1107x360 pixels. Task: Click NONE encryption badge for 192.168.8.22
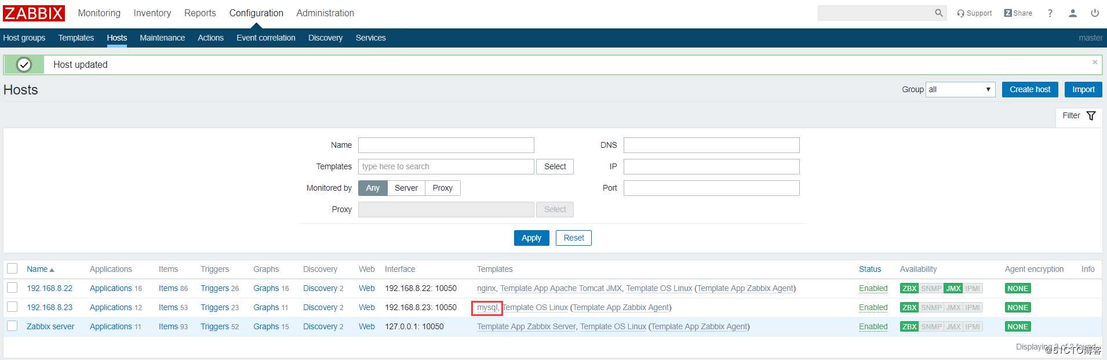1018,288
